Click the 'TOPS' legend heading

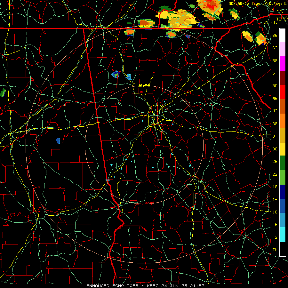[x=281, y=19]
